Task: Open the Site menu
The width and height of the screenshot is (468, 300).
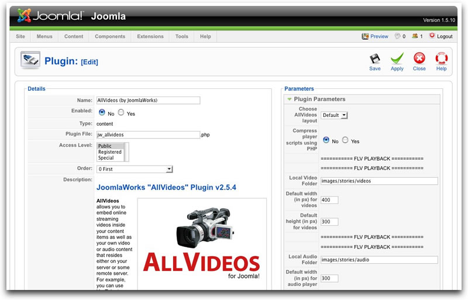Action: (x=20, y=36)
